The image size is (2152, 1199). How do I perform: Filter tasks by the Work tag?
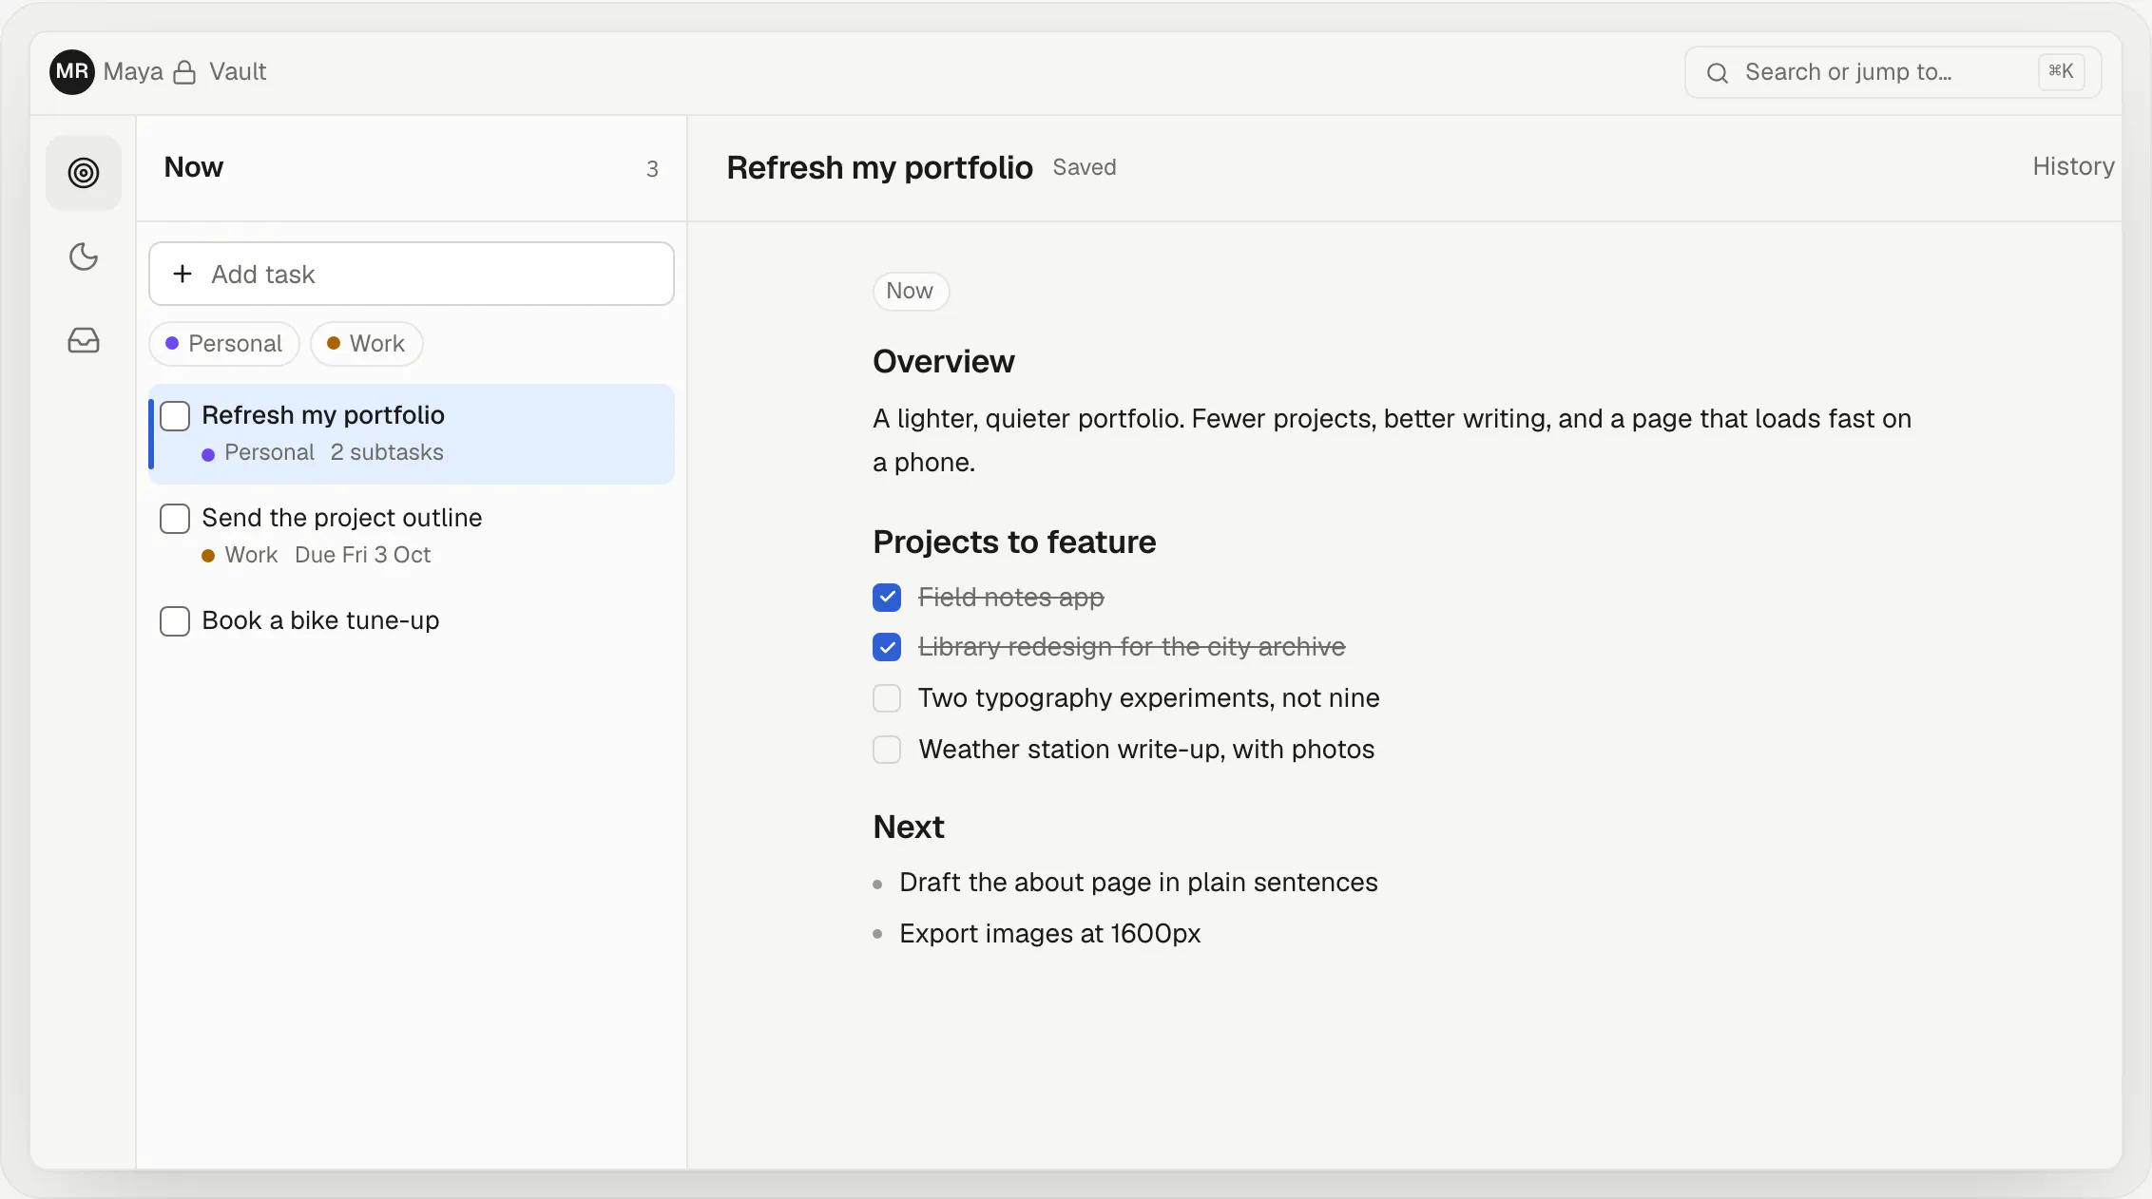coord(366,344)
